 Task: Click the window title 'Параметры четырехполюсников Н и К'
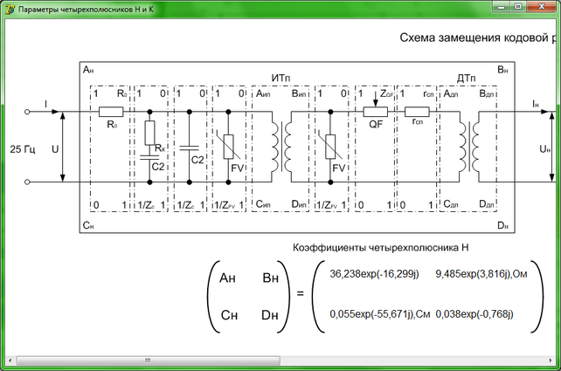86,10
